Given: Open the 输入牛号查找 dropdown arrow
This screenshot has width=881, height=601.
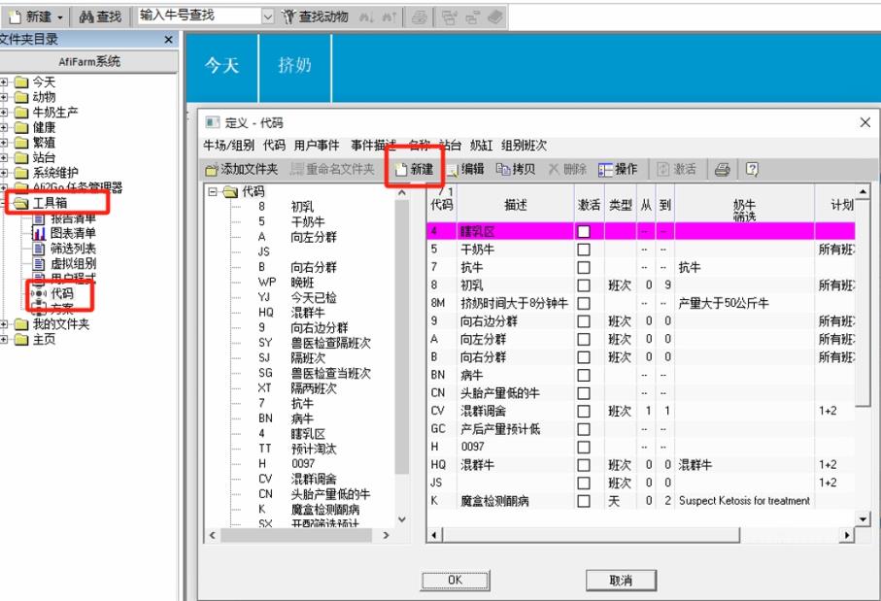Looking at the screenshot, I should point(268,17).
